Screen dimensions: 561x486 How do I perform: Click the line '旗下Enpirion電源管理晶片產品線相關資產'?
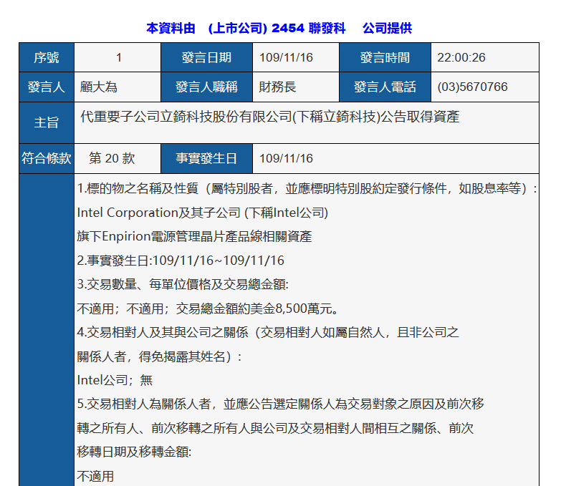point(194,237)
